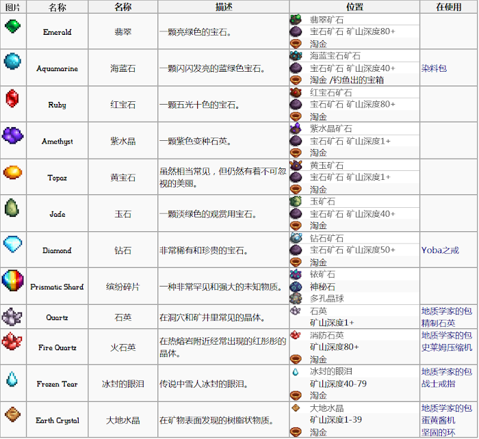The image size is (479, 439).
Task: Click the 描述 column header
Action: click(224, 7)
